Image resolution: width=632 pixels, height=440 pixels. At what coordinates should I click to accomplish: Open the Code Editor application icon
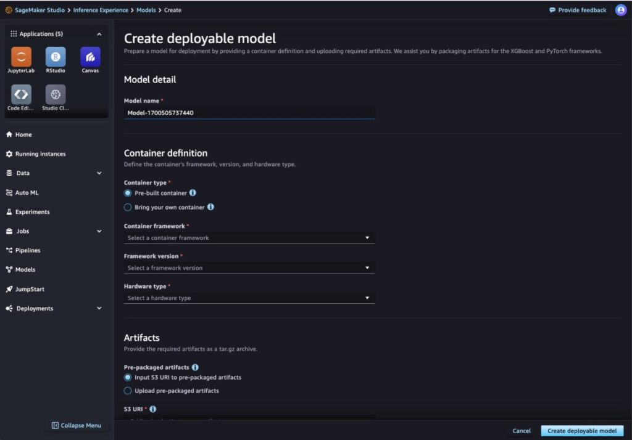21,94
